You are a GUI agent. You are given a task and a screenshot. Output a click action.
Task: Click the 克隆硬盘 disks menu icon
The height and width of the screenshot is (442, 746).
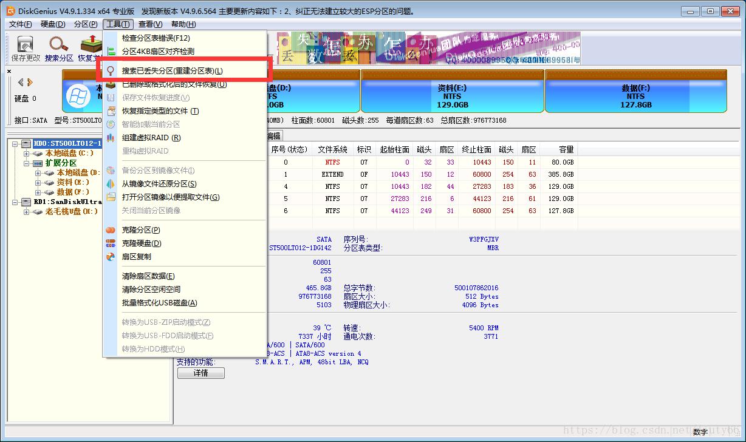pos(111,243)
